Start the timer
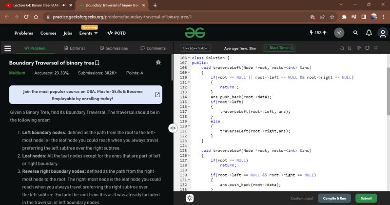 (x=279, y=48)
